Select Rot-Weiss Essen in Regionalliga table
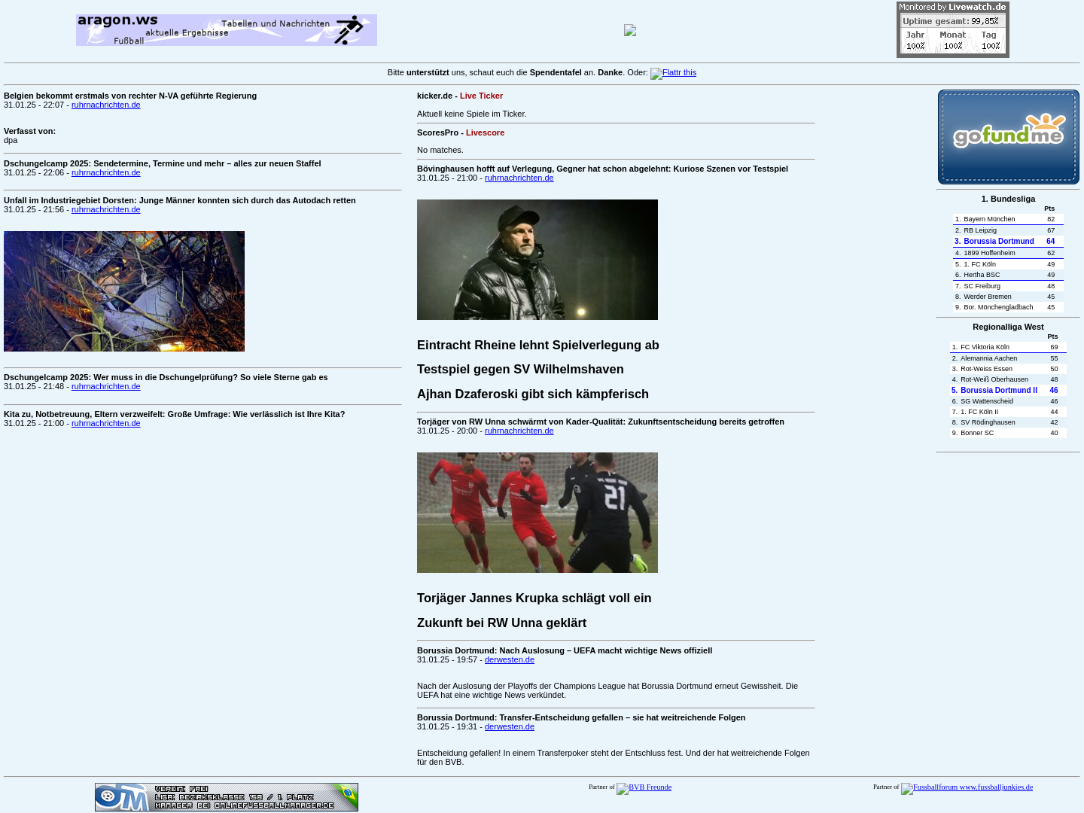Screen dimensions: 1084x813 click(1008, 369)
